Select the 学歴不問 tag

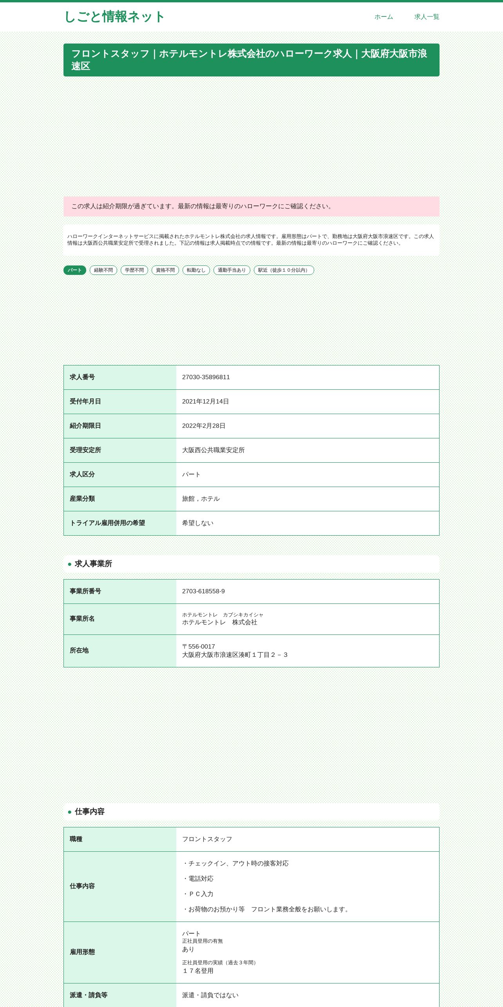tap(134, 270)
